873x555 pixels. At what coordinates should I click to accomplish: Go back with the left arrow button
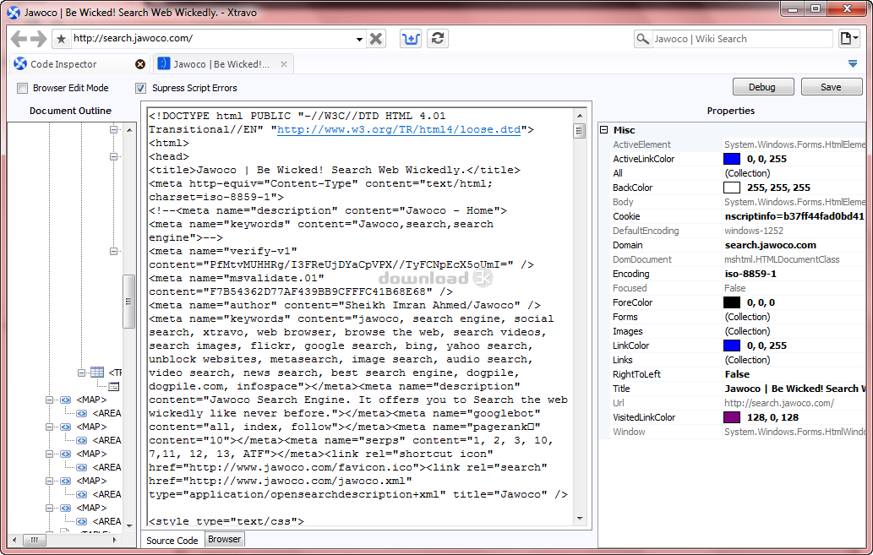(x=19, y=38)
